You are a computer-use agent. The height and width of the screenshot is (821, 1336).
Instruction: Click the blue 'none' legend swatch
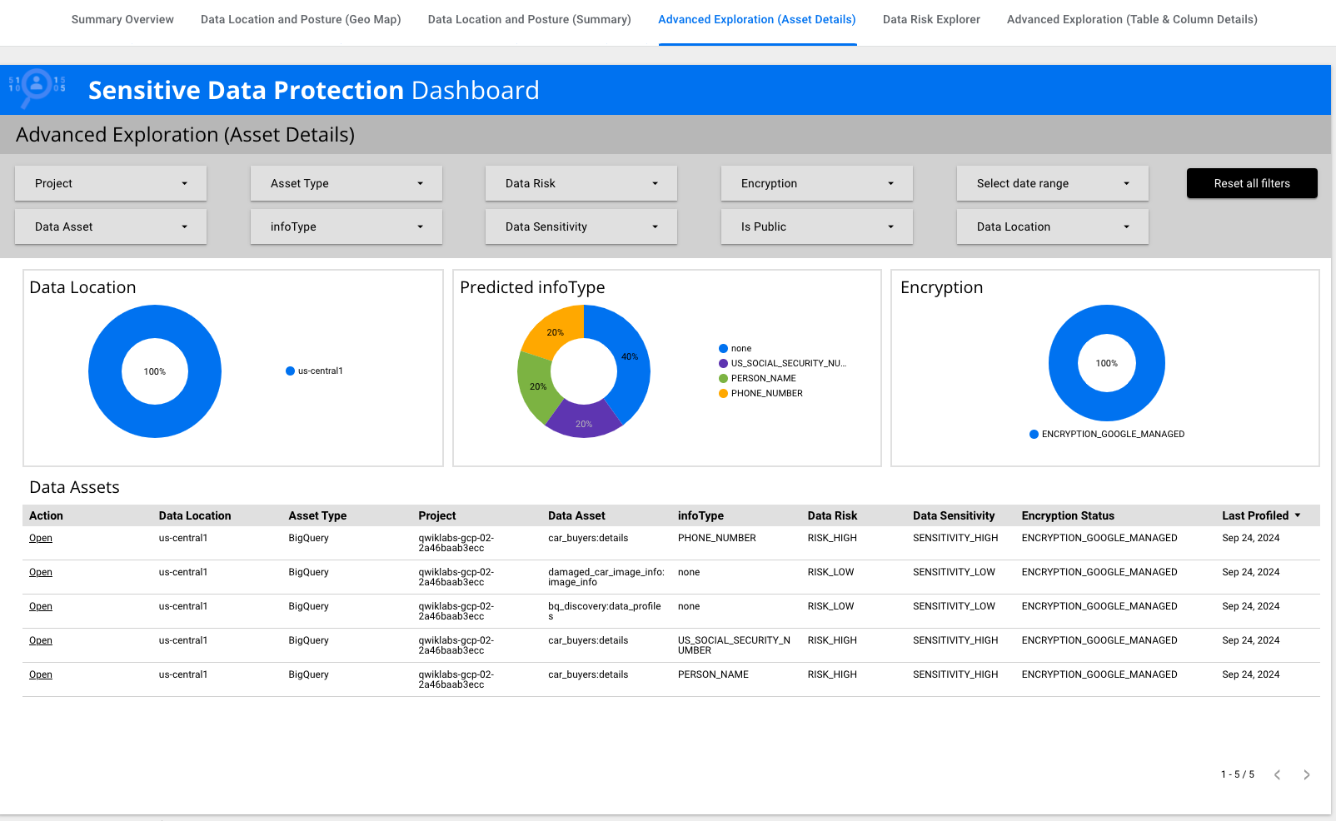[x=723, y=349]
